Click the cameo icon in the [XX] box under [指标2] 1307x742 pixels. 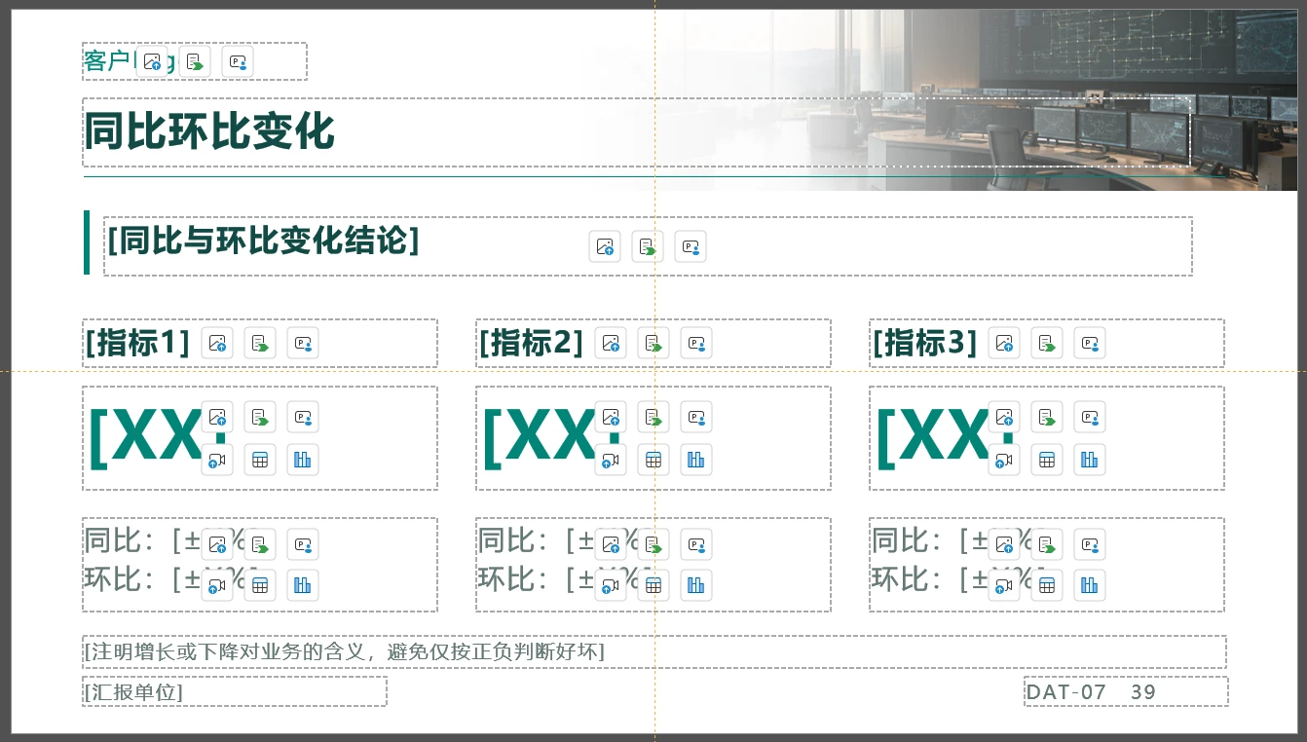(696, 417)
